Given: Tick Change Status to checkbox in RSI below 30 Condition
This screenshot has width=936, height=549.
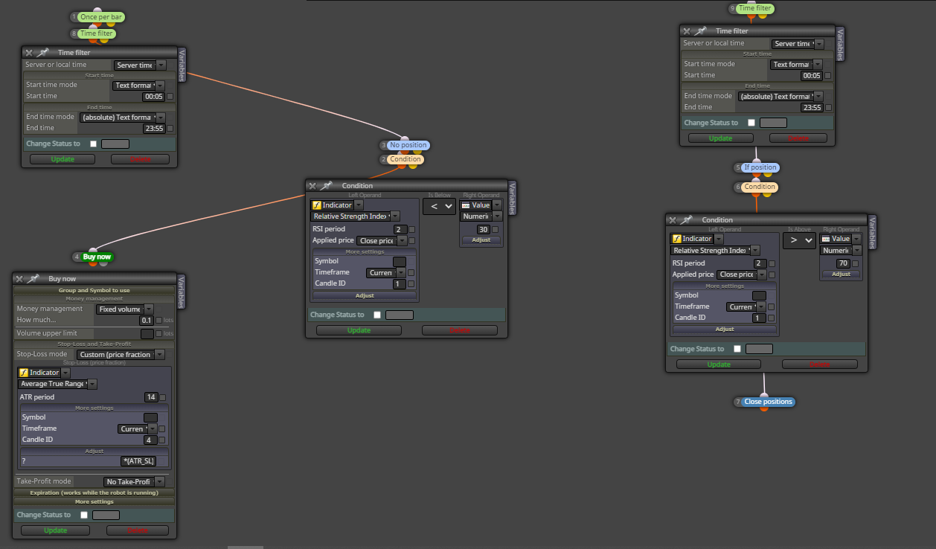Looking at the screenshot, I should pos(377,315).
